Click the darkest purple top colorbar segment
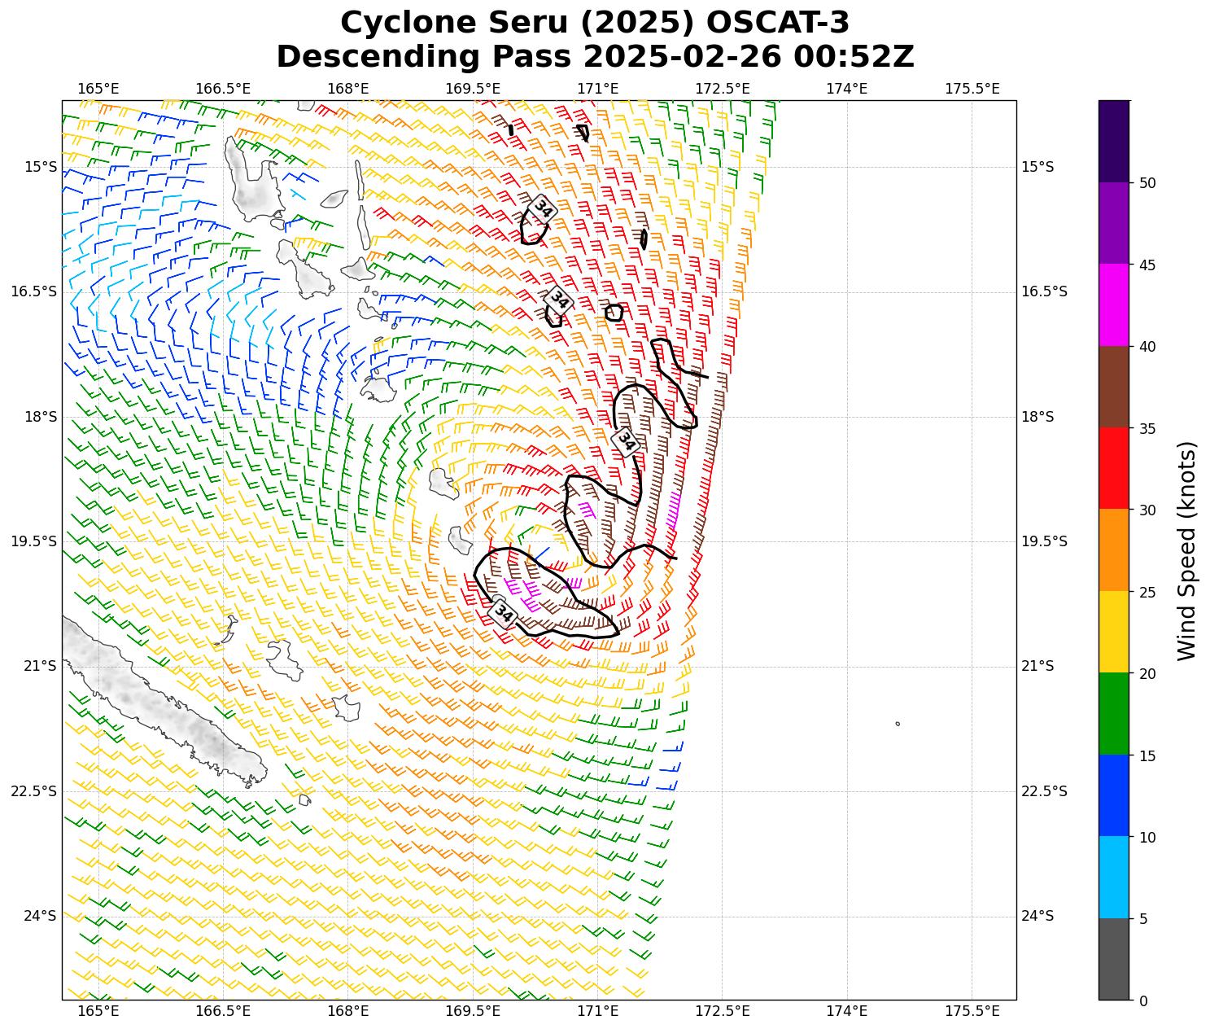 click(1113, 141)
